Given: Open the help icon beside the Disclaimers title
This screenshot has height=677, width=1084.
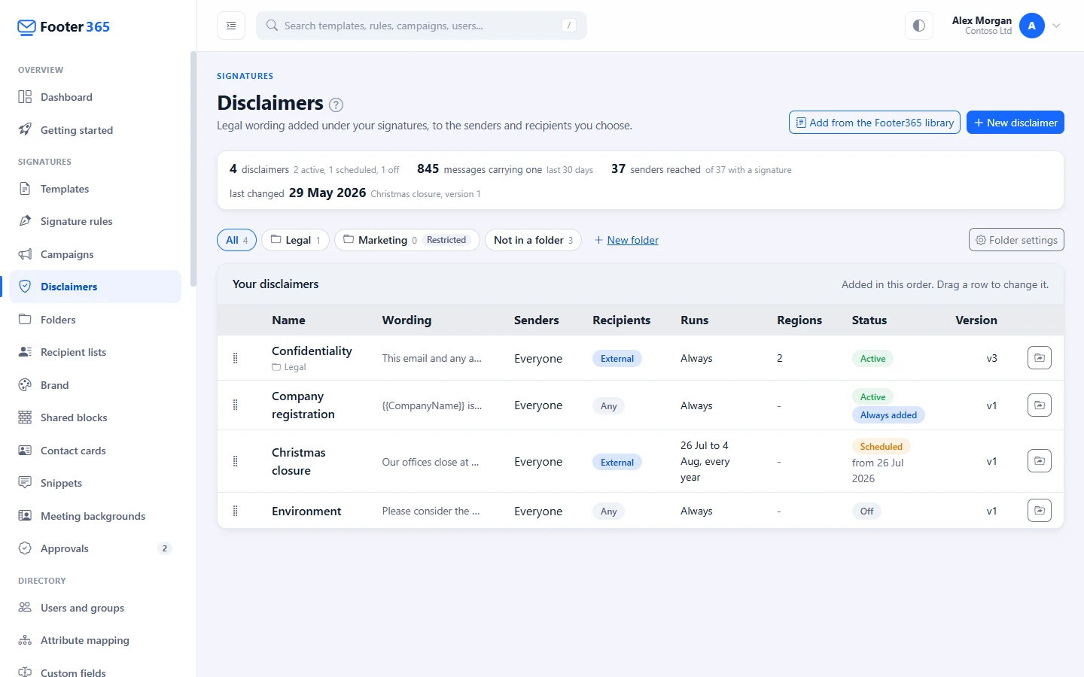Looking at the screenshot, I should [336, 105].
